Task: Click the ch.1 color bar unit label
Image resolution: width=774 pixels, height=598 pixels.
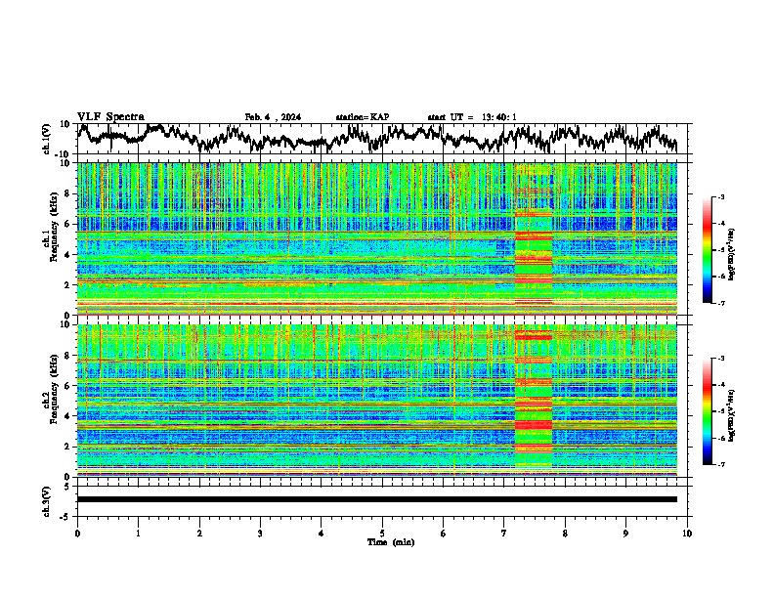Action: 732,255
